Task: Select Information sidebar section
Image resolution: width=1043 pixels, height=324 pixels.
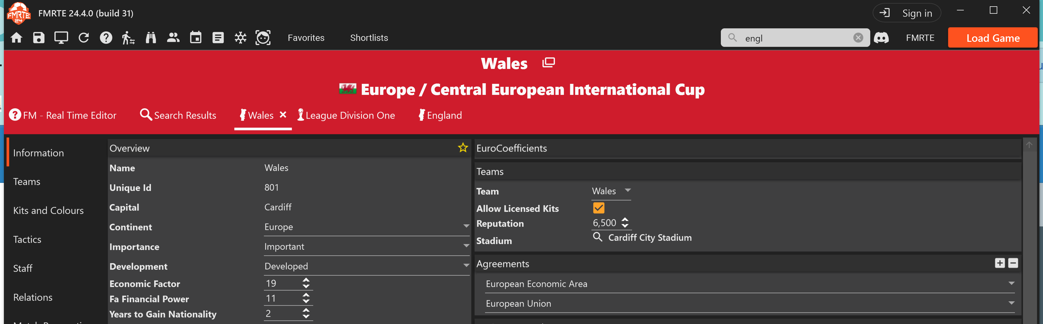Action: (39, 153)
